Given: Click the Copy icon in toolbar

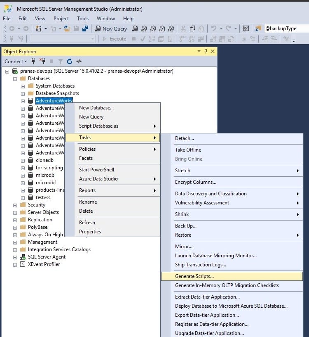Looking at the screenshot, I should [192, 28].
